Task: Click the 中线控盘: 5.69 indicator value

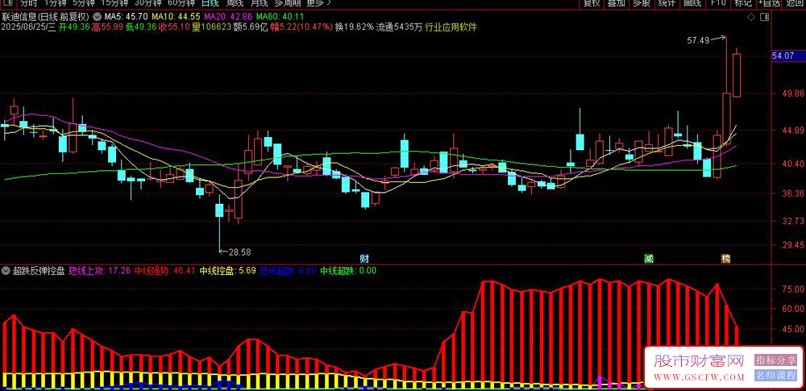Action: pyautogui.click(x=228, y=271)
